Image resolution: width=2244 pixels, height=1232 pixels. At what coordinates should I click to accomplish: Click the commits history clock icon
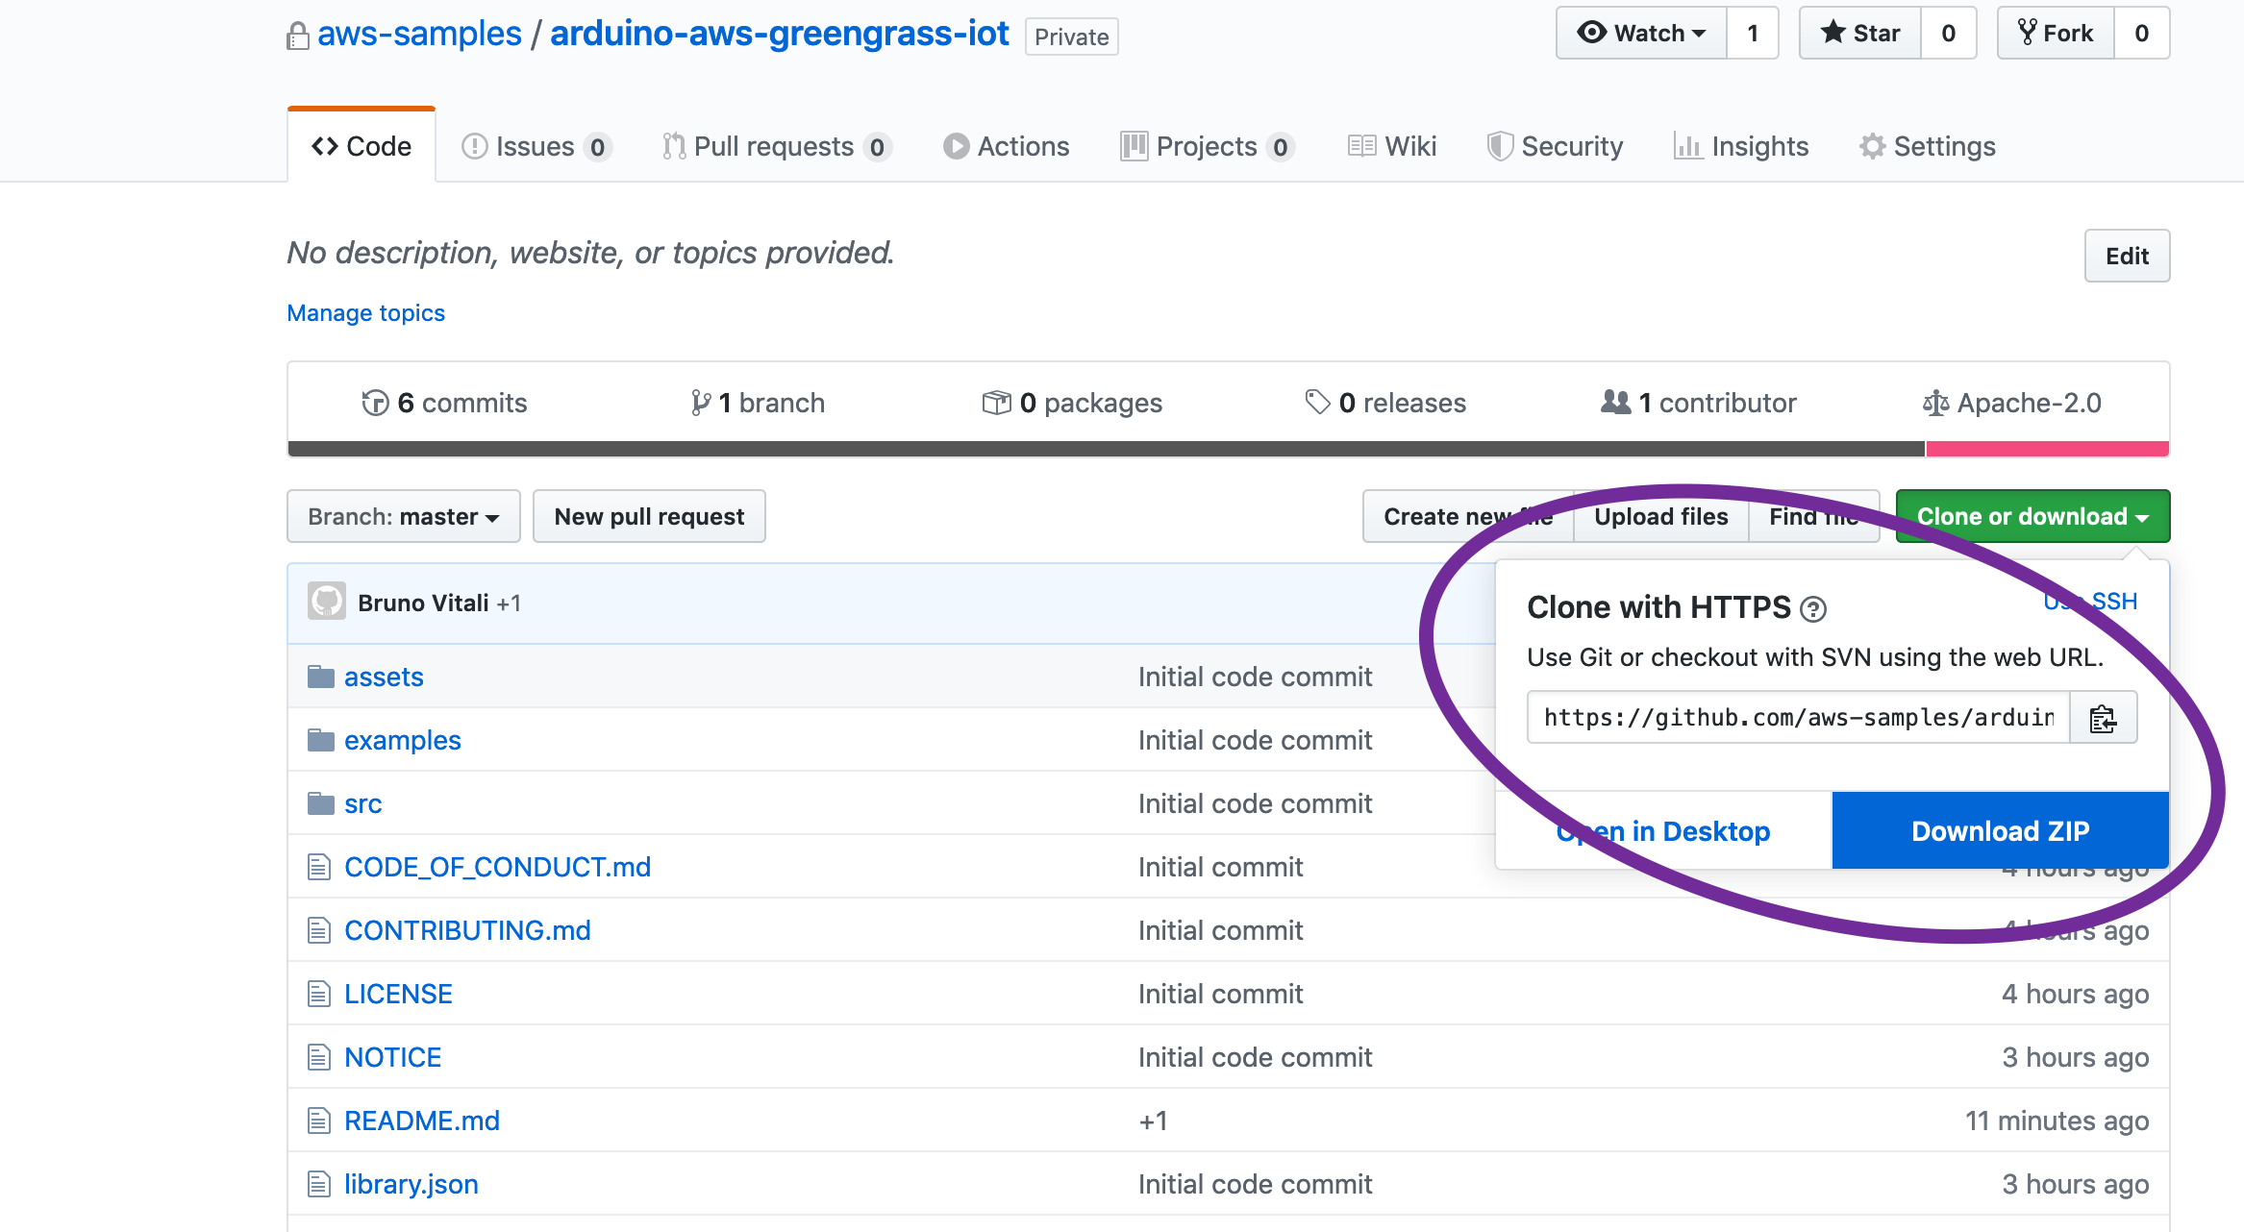click(x=375, y=403)
